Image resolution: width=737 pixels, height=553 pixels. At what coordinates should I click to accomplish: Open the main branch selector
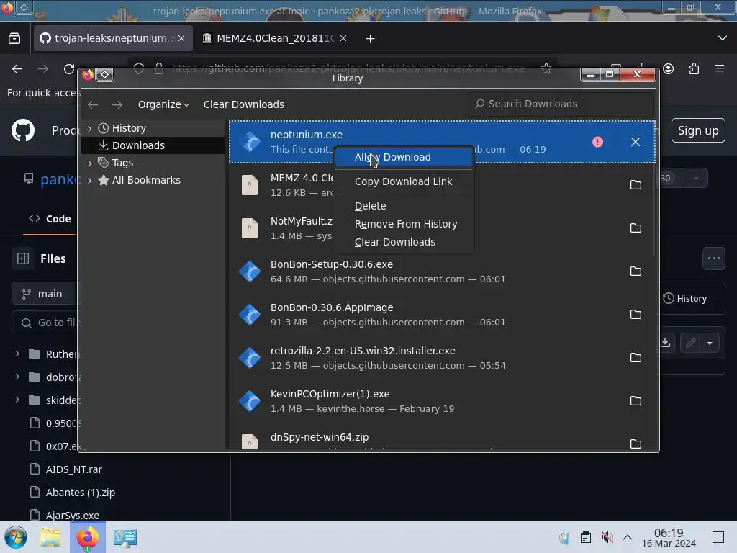(45, 294)
